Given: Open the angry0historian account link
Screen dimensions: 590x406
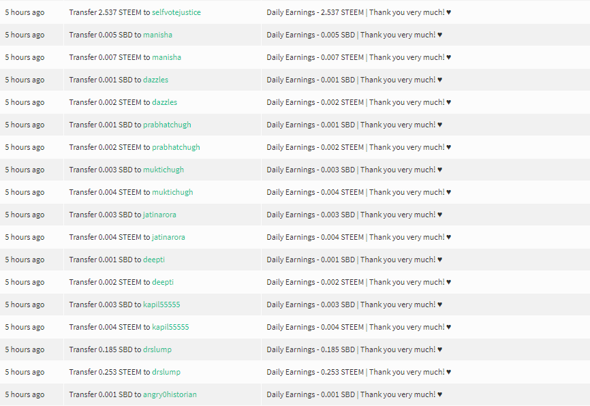Looking at the screenshot, I should coord(170,394).
